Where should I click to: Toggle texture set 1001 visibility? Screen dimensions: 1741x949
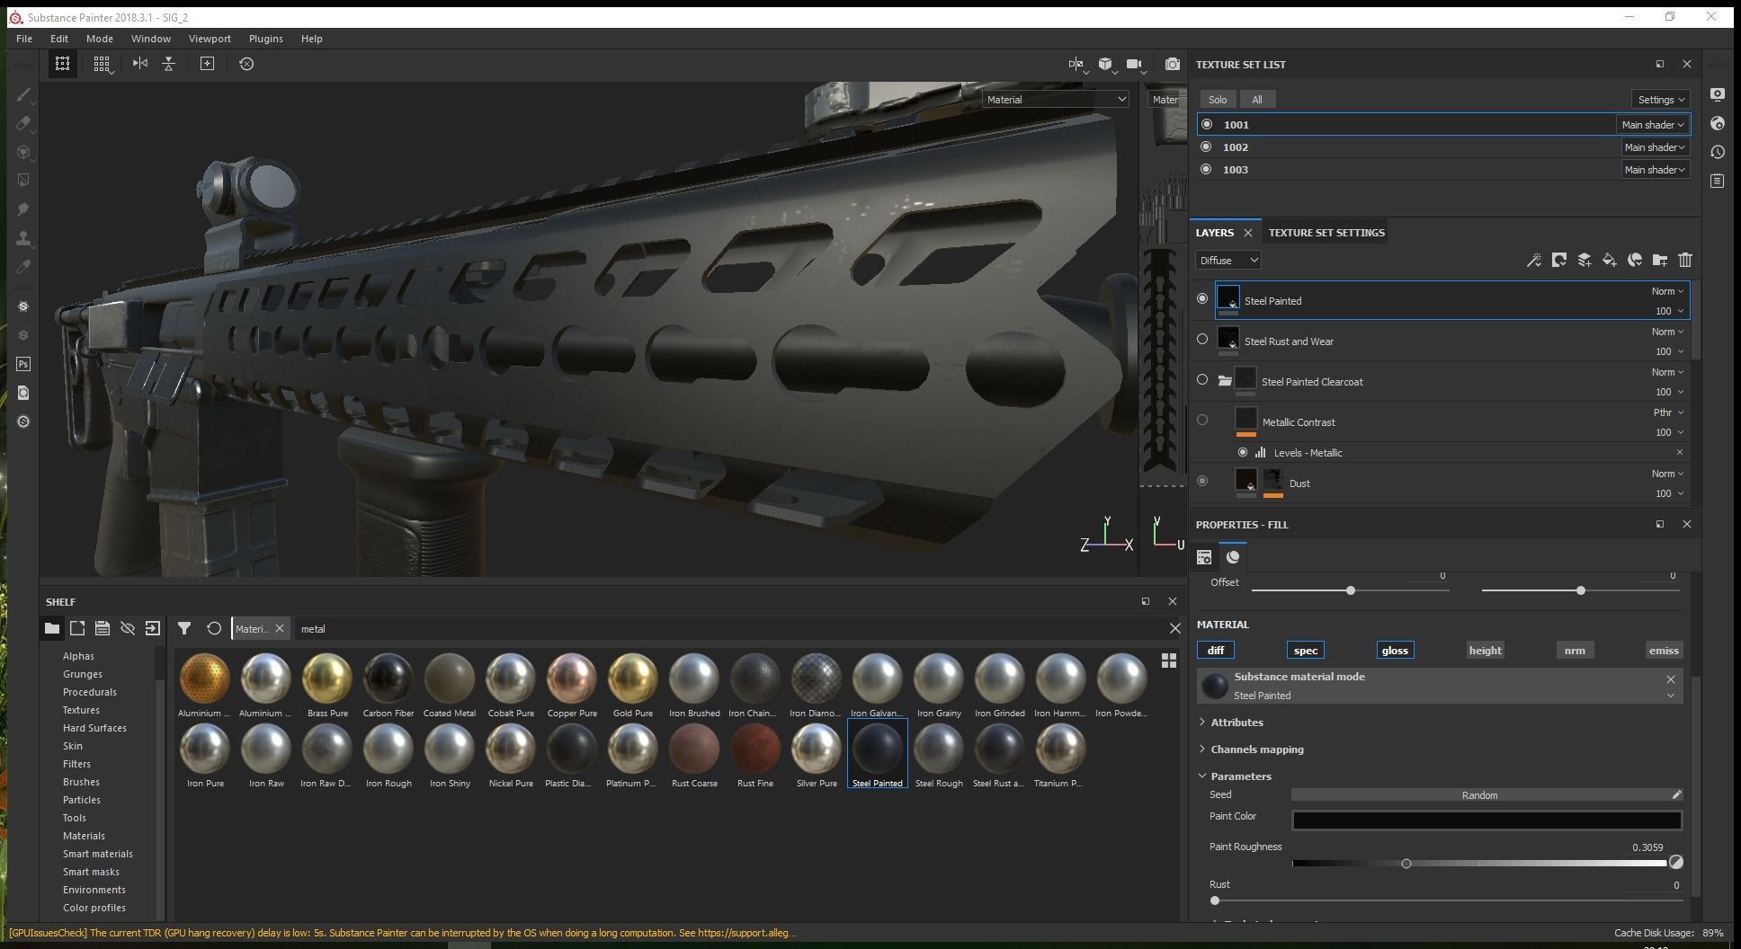[x=1207, y=124]
